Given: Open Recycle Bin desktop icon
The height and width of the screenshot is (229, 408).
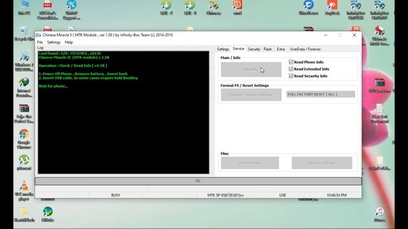Looking at the screenshot, I should (x=24, y=32).
